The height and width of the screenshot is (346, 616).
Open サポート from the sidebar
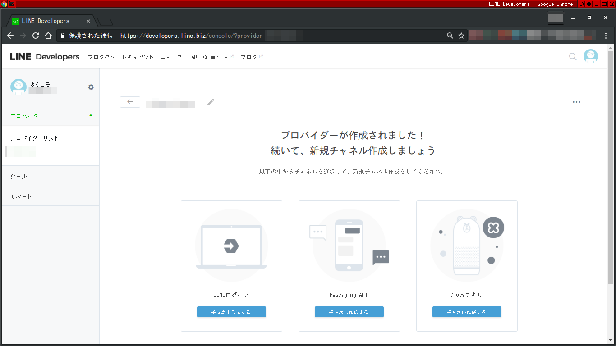20,196
